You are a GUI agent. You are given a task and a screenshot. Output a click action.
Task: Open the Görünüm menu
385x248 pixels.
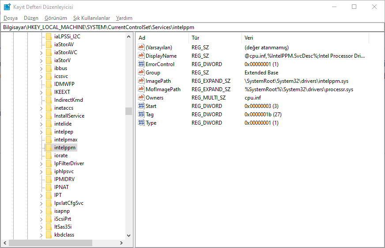(56, 18)
